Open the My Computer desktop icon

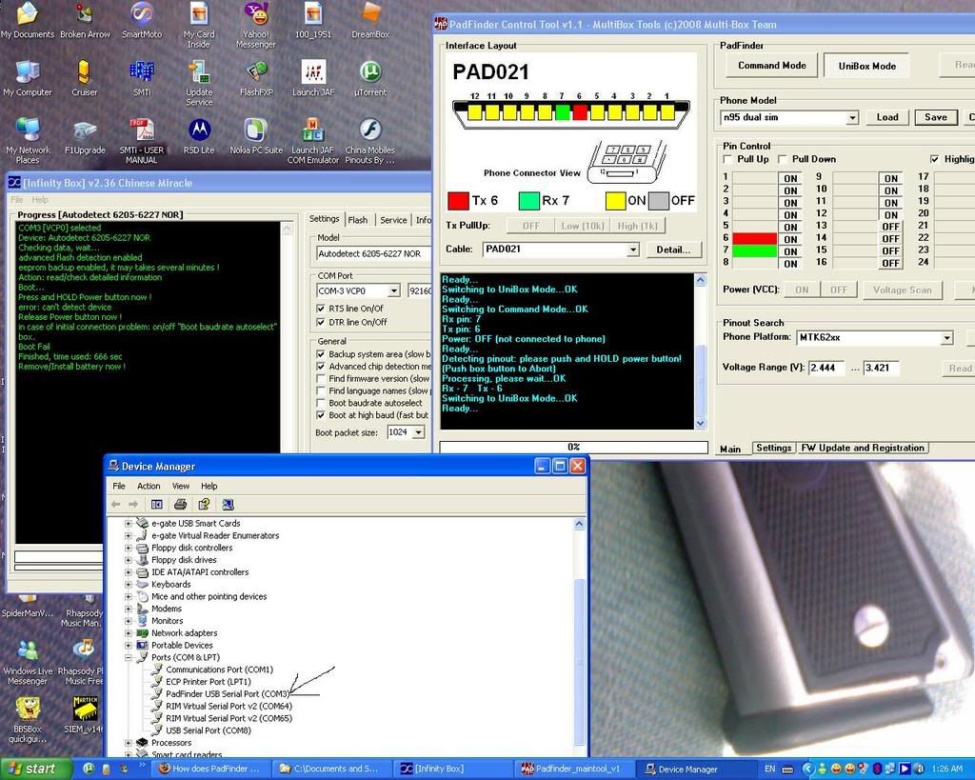(28, 78)
